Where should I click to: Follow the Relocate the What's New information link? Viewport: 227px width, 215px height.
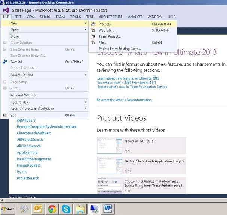(124, 100)
